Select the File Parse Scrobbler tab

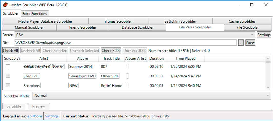[x=195, y=27]
